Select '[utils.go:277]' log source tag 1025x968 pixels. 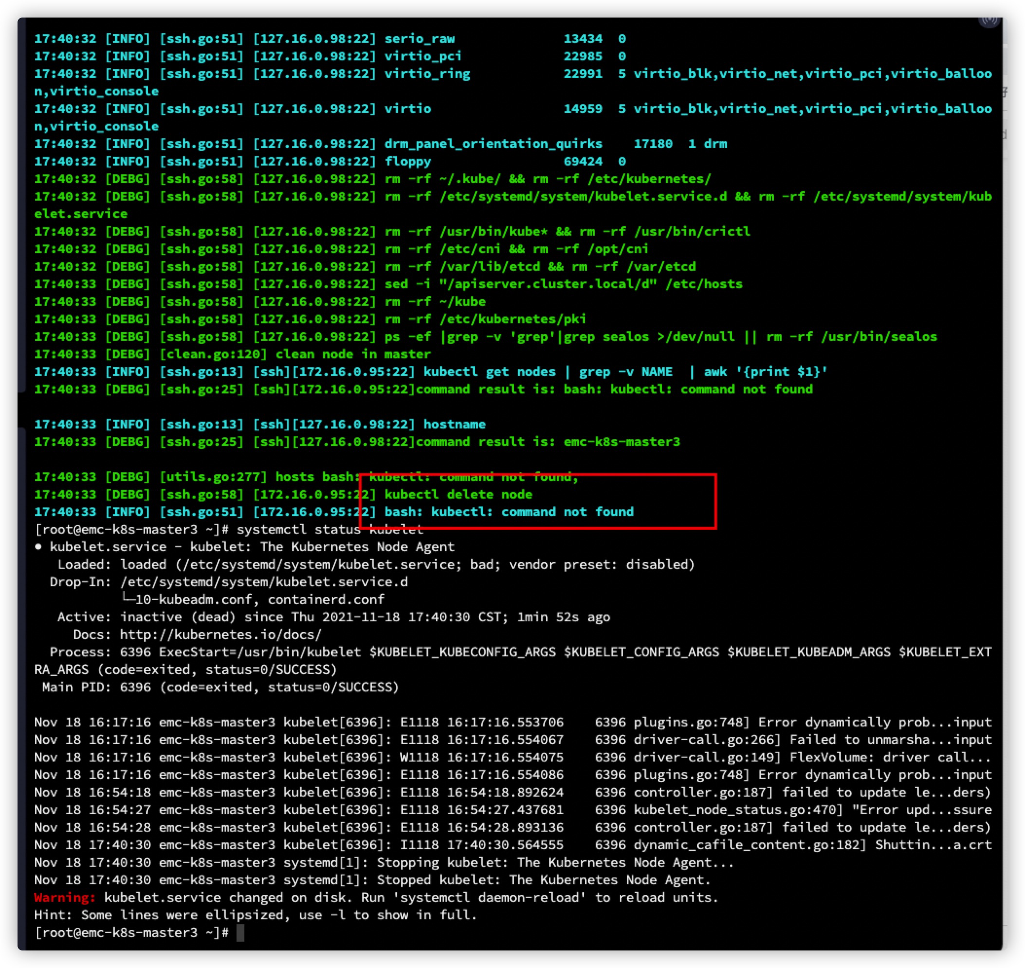(x=213, y=477)
